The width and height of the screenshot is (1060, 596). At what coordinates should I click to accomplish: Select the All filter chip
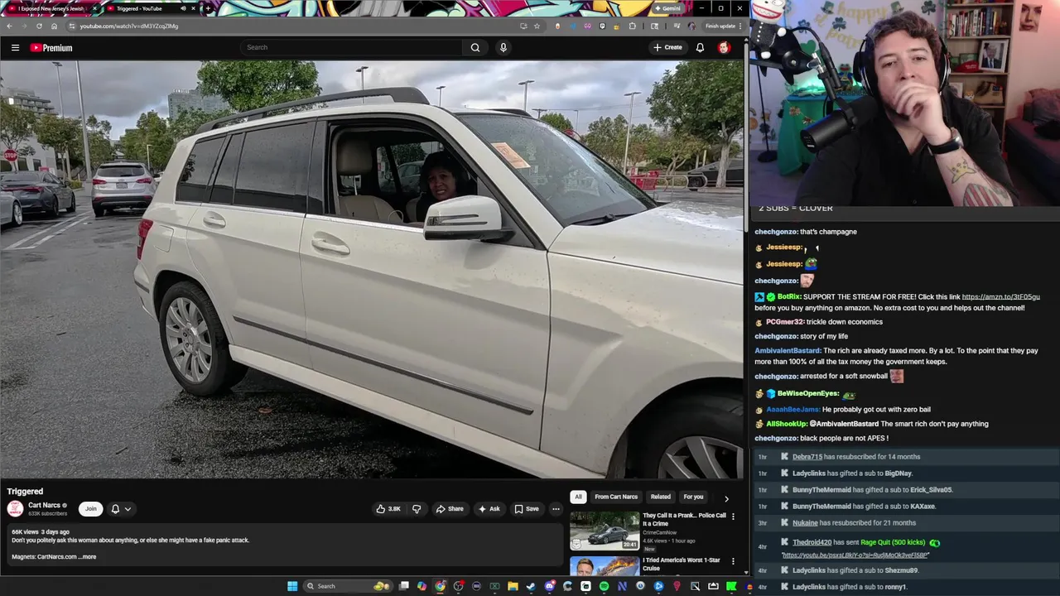pyautogui.click(x=578, y=497)
